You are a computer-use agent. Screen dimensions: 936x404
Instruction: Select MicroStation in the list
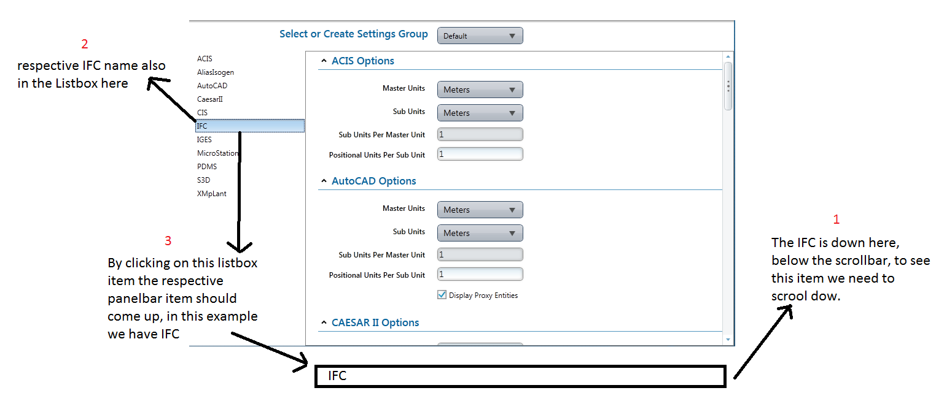click(x=217, y=153)
